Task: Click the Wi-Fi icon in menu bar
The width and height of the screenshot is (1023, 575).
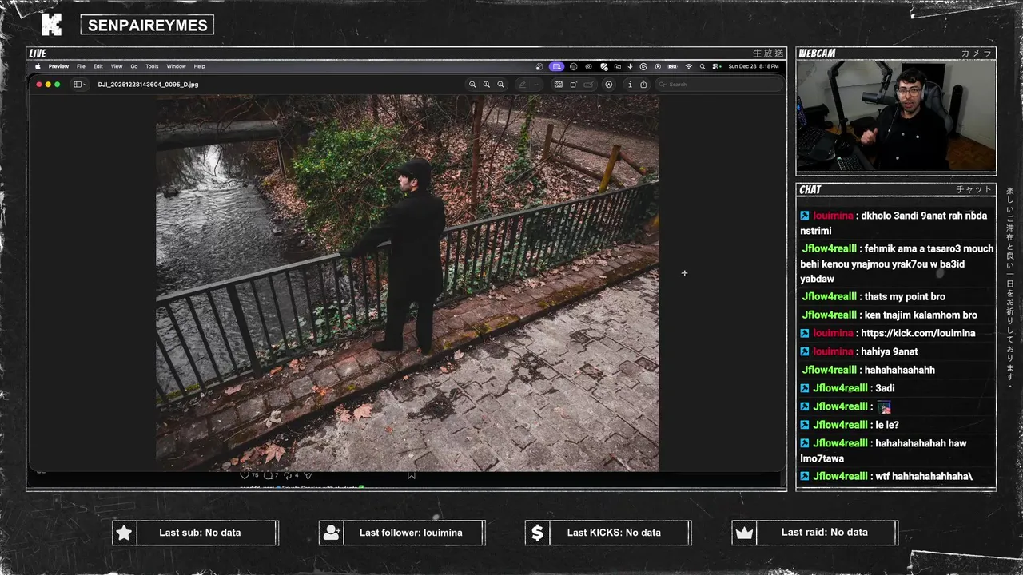Action: tap(688, 66)
